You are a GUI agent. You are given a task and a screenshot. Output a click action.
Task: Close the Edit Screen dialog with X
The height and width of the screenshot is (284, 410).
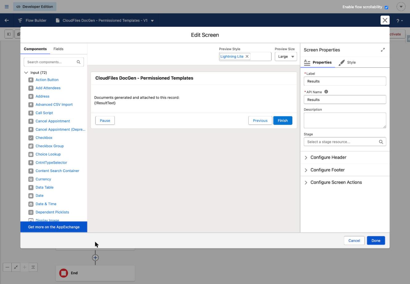385,20
